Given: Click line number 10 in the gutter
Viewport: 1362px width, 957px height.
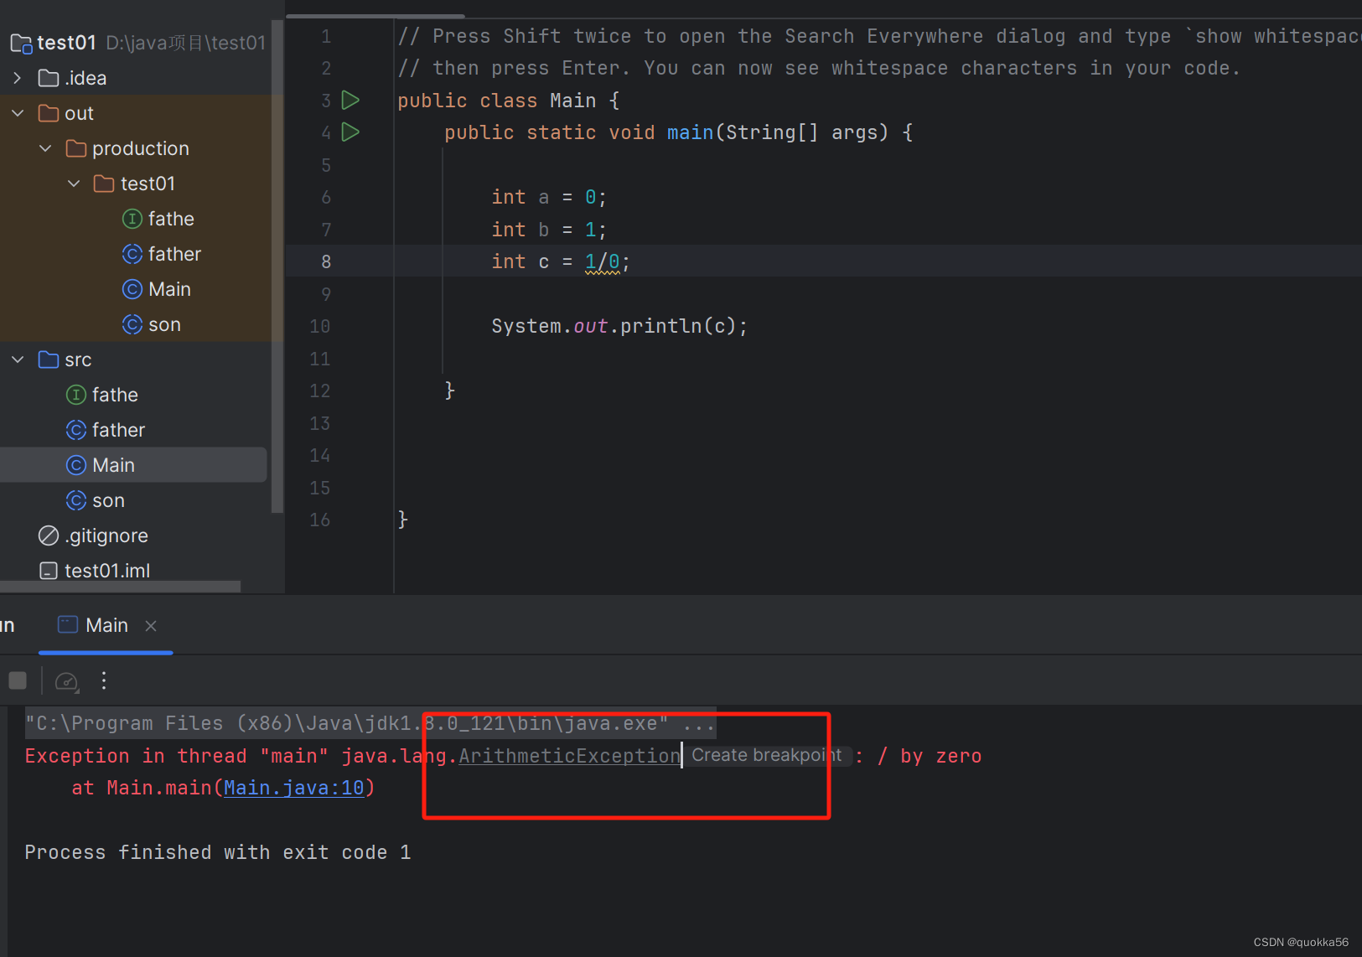Looking at the screenshot, I should point(320,327).
